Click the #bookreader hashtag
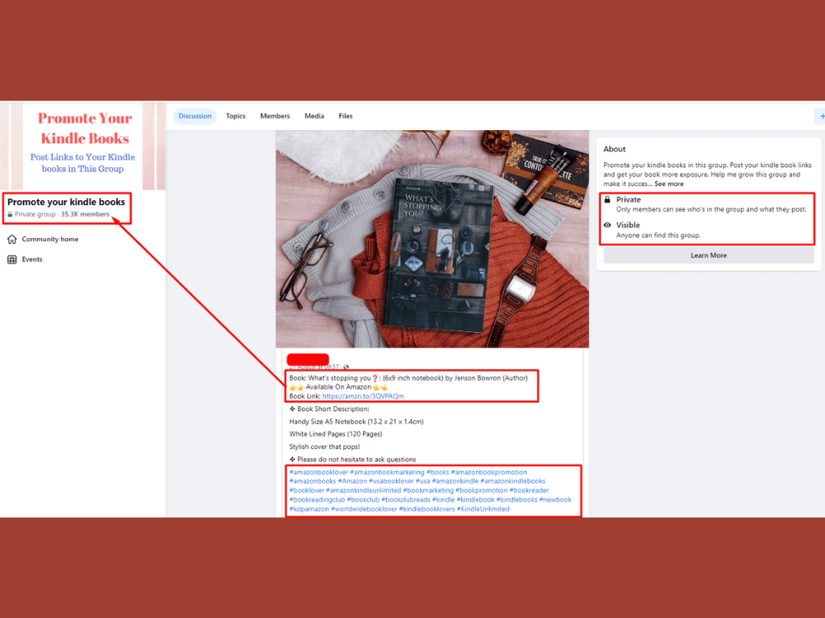The width and height of the screenshot is (825, 618). click(x=529, y=491)
